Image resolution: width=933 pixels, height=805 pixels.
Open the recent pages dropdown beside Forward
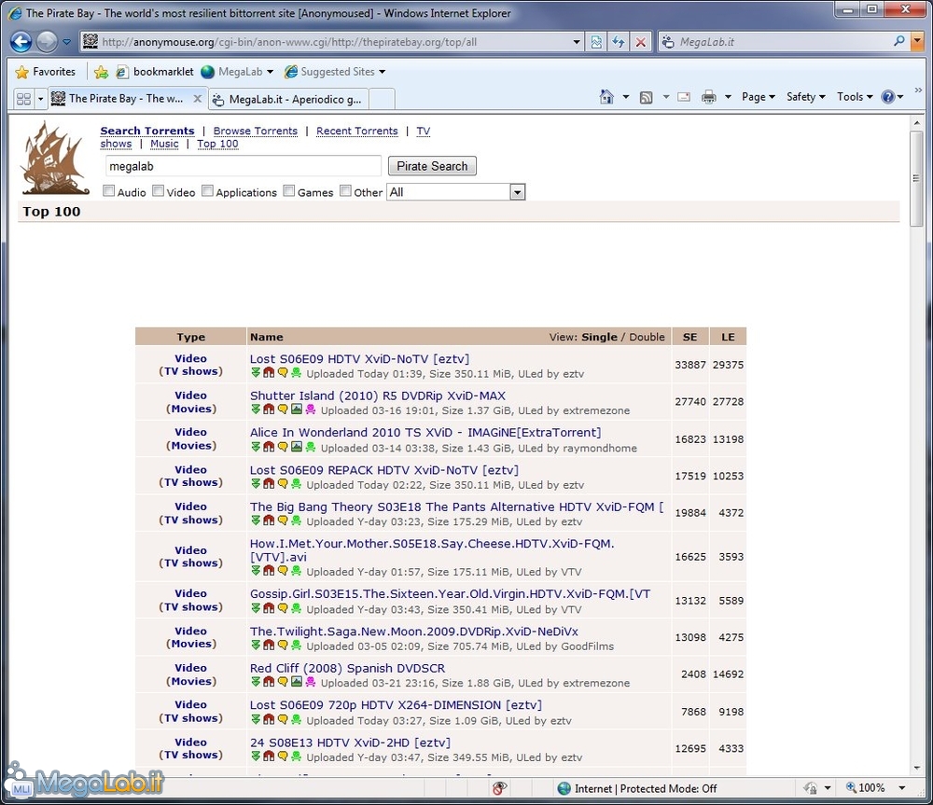66,42
